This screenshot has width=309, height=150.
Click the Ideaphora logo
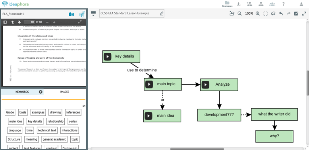(15, 4)
